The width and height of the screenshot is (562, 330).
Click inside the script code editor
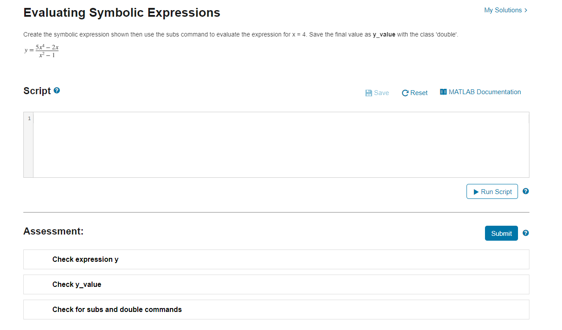click(281, 145)
